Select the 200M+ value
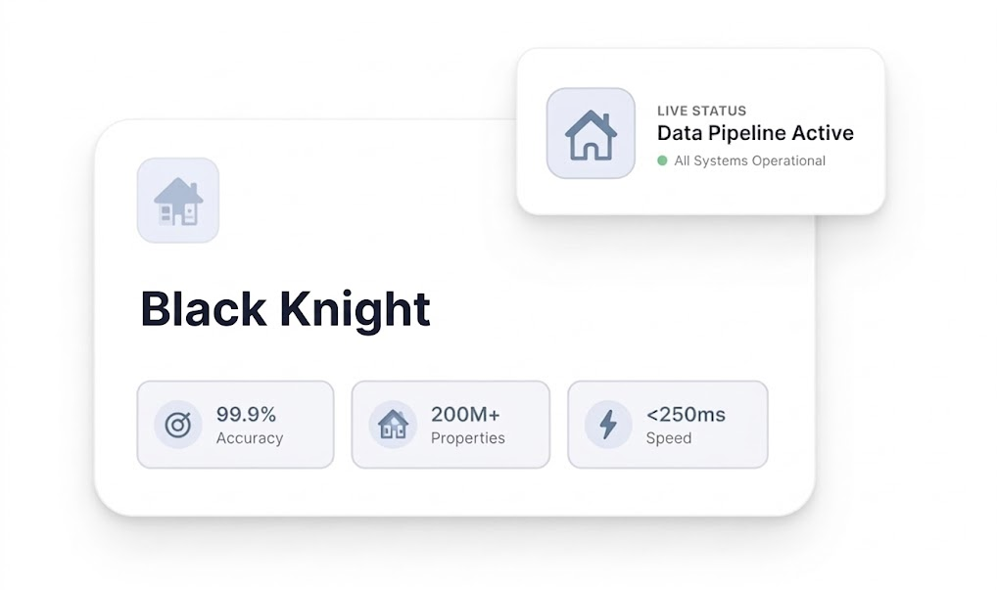Screen dimensions: 997x590 [x=465, y=414]
